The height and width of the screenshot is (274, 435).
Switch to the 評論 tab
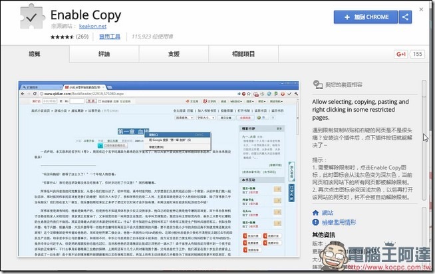click(104, 54)
